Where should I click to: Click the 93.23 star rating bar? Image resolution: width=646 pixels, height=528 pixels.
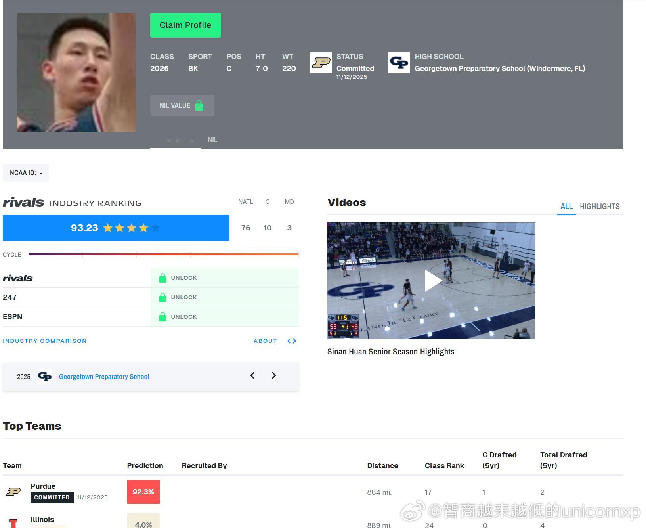coord(116,228)
